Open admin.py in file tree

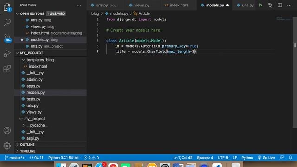pos(51,79)
